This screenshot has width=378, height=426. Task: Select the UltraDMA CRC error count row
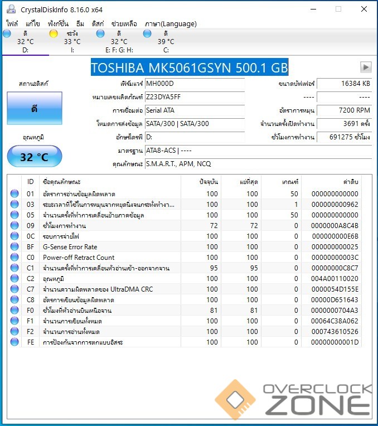[x=185, y=289]
